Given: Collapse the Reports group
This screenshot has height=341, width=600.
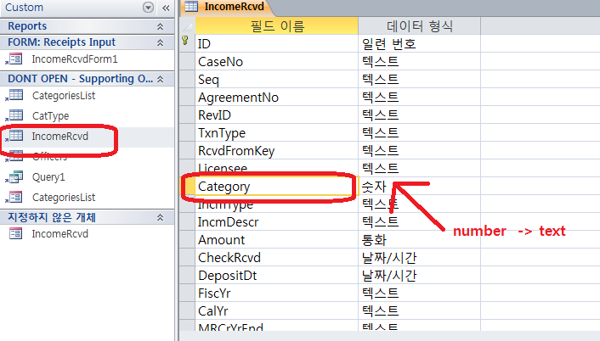Looking at the screenshot, I should [x=161, y=26].
